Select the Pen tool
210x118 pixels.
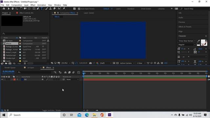coord(38,9)
